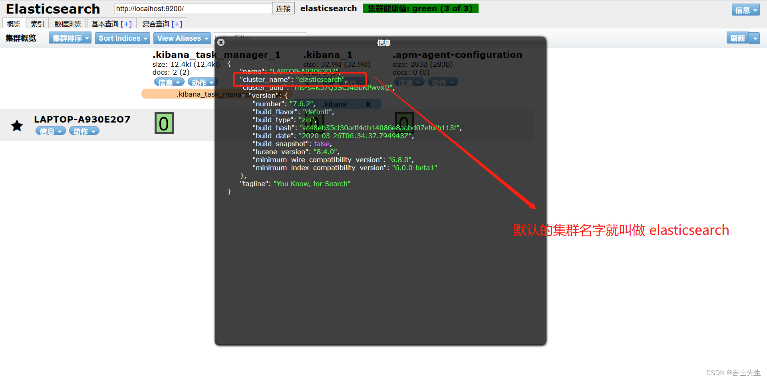This screenshot has height=380, width=767.
Task: Open the 信息 dropdown at top right
Action: click(745, 10)
